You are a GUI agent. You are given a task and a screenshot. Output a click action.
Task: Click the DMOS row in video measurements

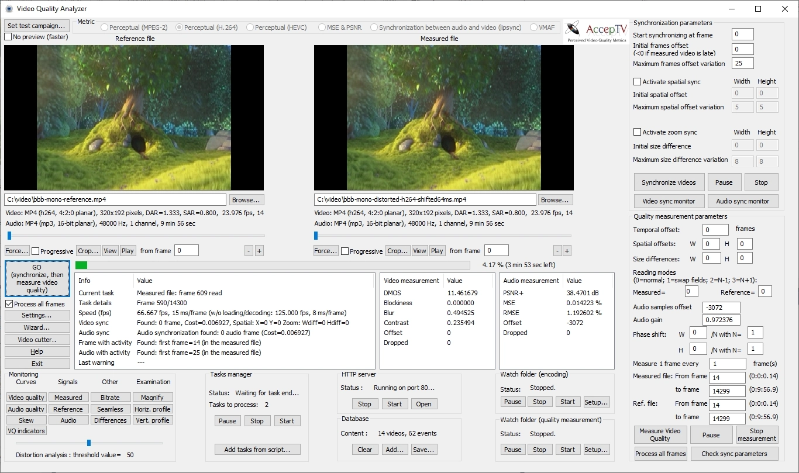point(438,293)
